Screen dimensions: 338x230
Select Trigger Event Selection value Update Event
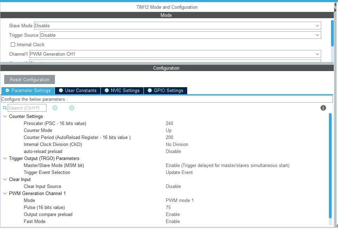tap(179, 172)
